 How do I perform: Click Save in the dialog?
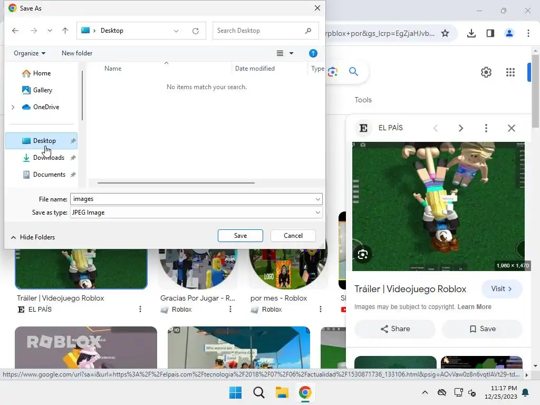coord(240,236)
